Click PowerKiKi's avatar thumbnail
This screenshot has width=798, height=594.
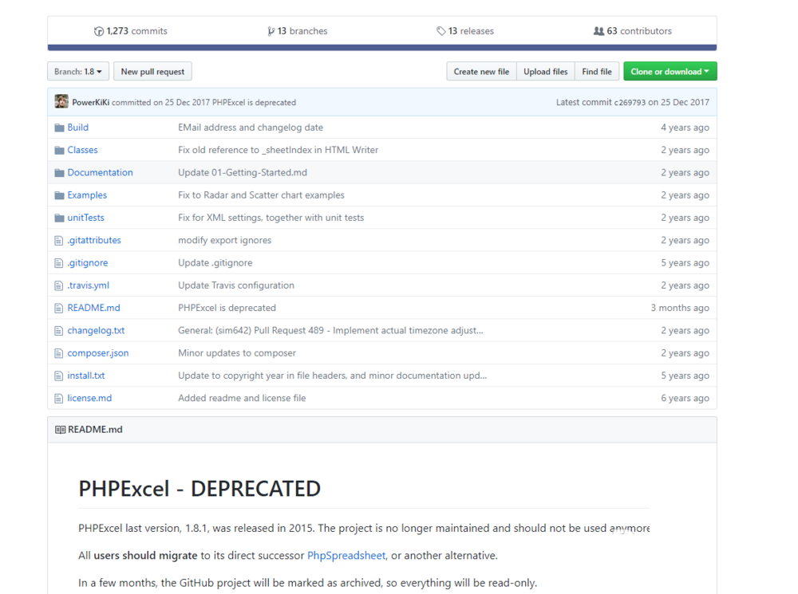click(61, 102)
